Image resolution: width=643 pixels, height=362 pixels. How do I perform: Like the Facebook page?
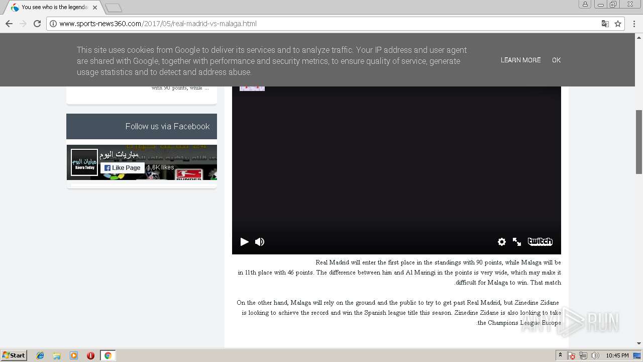click(x=123, y=168)
